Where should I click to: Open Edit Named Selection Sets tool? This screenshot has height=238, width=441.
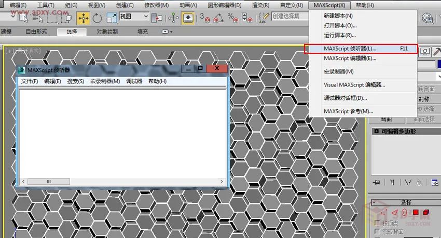click(264, 18)
